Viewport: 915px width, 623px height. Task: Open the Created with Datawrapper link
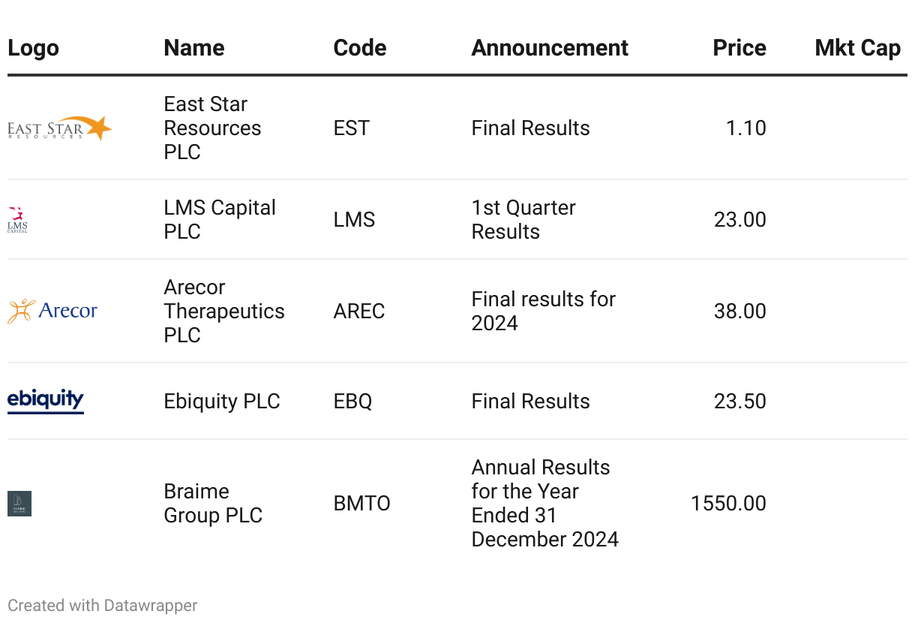(x=103, y=605)
